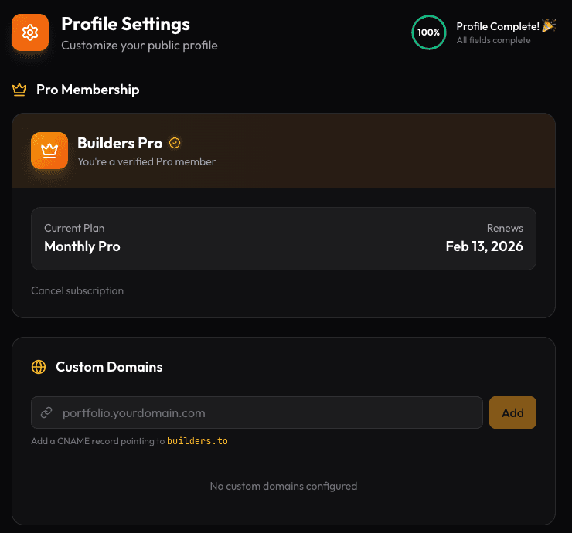Click the Custom Domains section heading
Screen dimensions: 572x533
(x=109, y=367)
